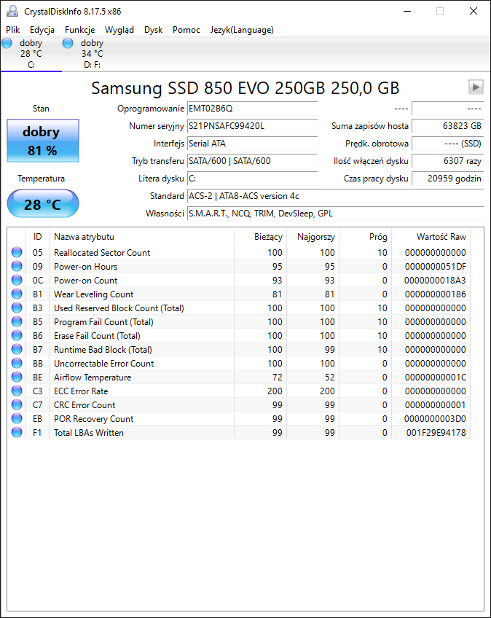Viewport: 491px width, 618px height.
Task: Click status orb for Reallocated Sector Count
Action: click(17, 252)
